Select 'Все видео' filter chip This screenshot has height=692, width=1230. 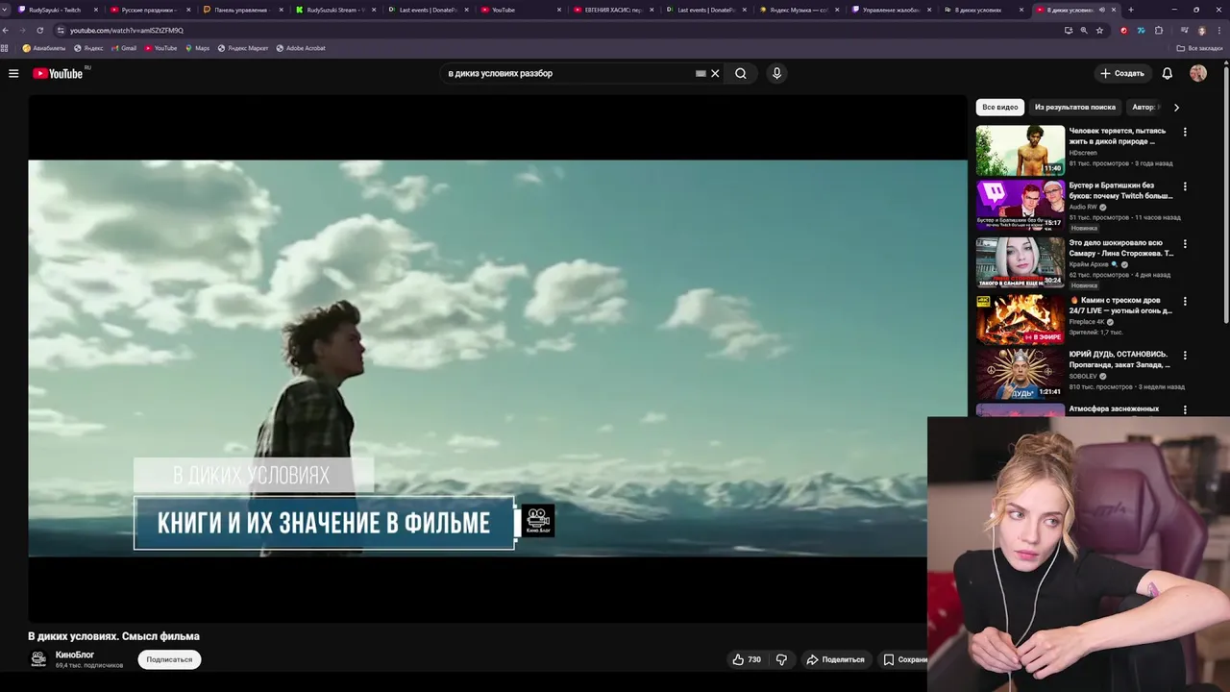[x=999, y=107]
